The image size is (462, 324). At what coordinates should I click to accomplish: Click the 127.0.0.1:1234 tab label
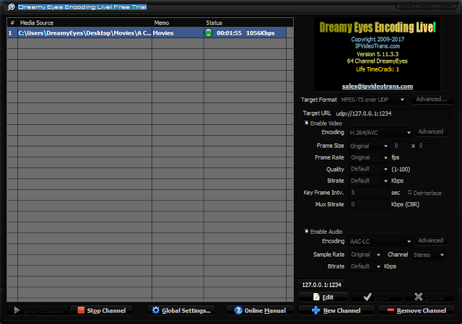pyautogui.click(x=321, y=285)
